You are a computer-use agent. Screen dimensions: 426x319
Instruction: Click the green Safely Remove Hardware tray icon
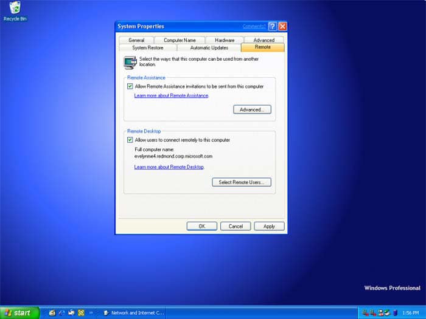pyautogui.click(x=387, y=313)
